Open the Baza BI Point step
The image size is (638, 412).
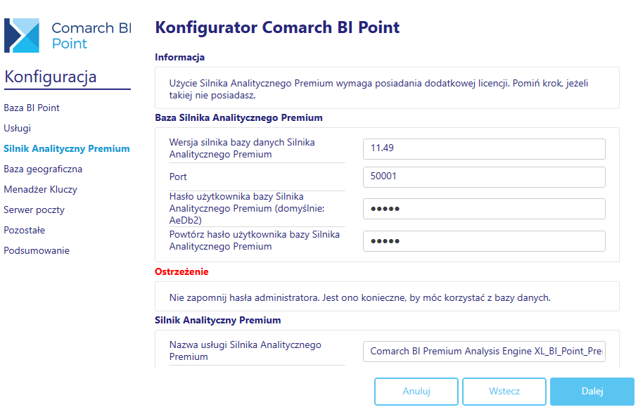pos(32,108)
